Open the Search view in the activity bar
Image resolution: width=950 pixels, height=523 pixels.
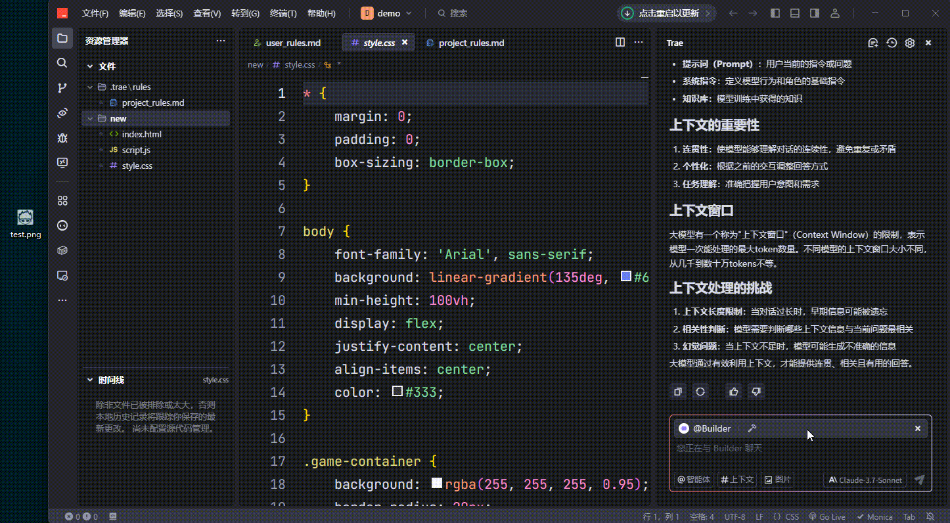coord(62,63)
